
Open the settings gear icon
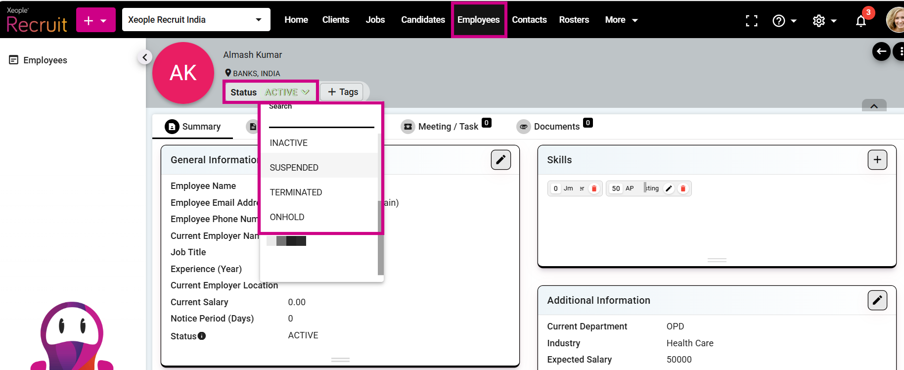(x=819, y=21)
